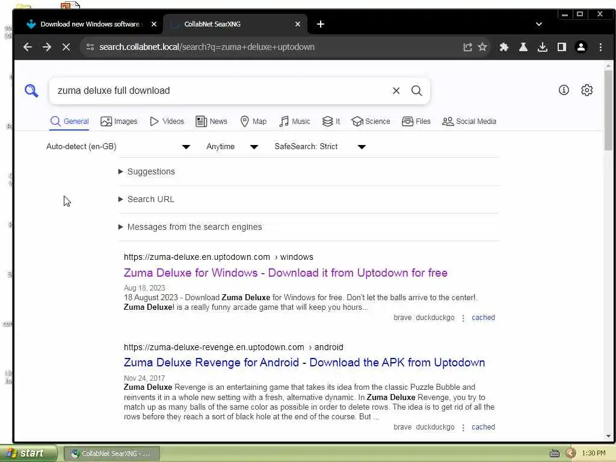Open the profile avatar menu
Viewport: 616px width, 462px height.
coord(581,47)
